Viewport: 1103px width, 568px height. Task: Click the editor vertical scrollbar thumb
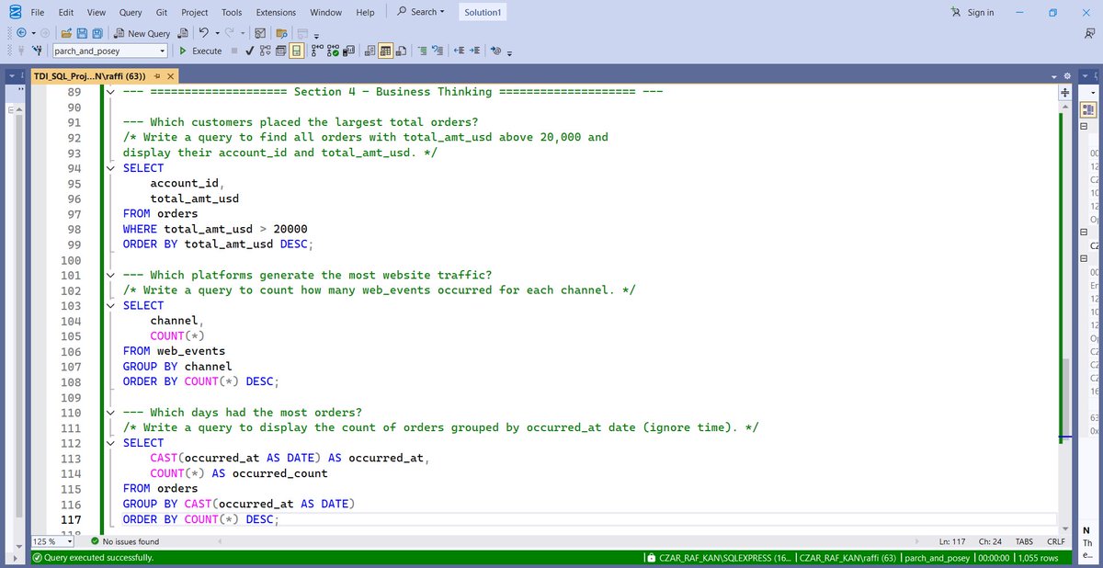pos(1065,398)
